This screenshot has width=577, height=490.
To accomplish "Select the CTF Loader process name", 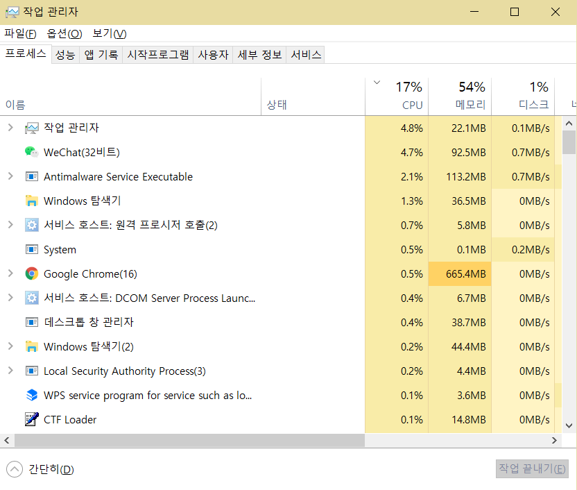I will tap(70, 420).
